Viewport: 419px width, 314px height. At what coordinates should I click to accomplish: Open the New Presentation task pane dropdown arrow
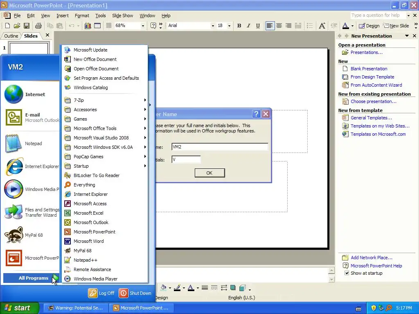tap(407, 36)
